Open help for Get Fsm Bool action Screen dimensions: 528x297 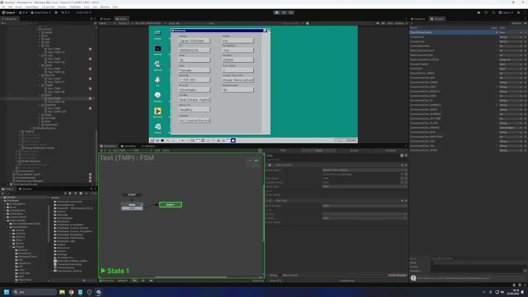pos(402,165)
